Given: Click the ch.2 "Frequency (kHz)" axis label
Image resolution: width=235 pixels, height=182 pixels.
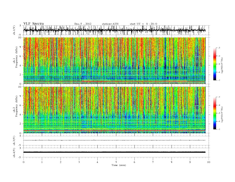Looking at the screenshot, I should coord(16,106).
